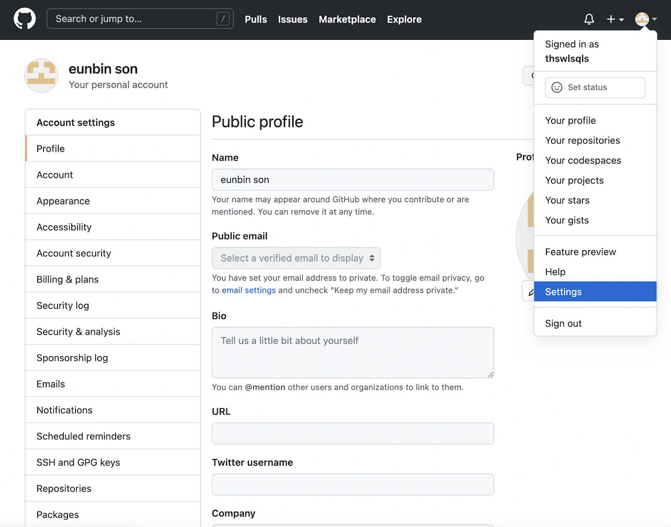Click the slash shortcut icon in search box

point(223,18)
